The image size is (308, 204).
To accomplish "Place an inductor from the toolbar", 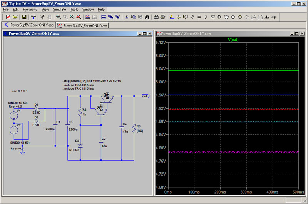I will point(206,17).
